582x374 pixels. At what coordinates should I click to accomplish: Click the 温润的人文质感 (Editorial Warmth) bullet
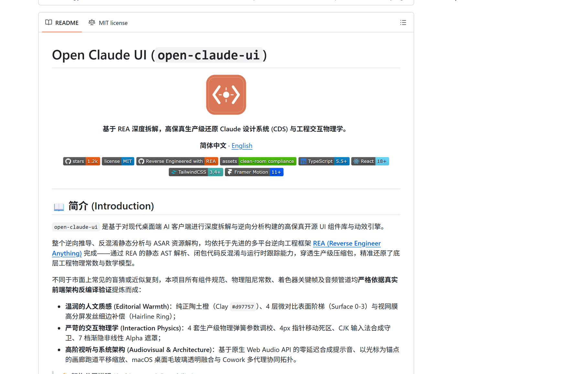point(232,311)
